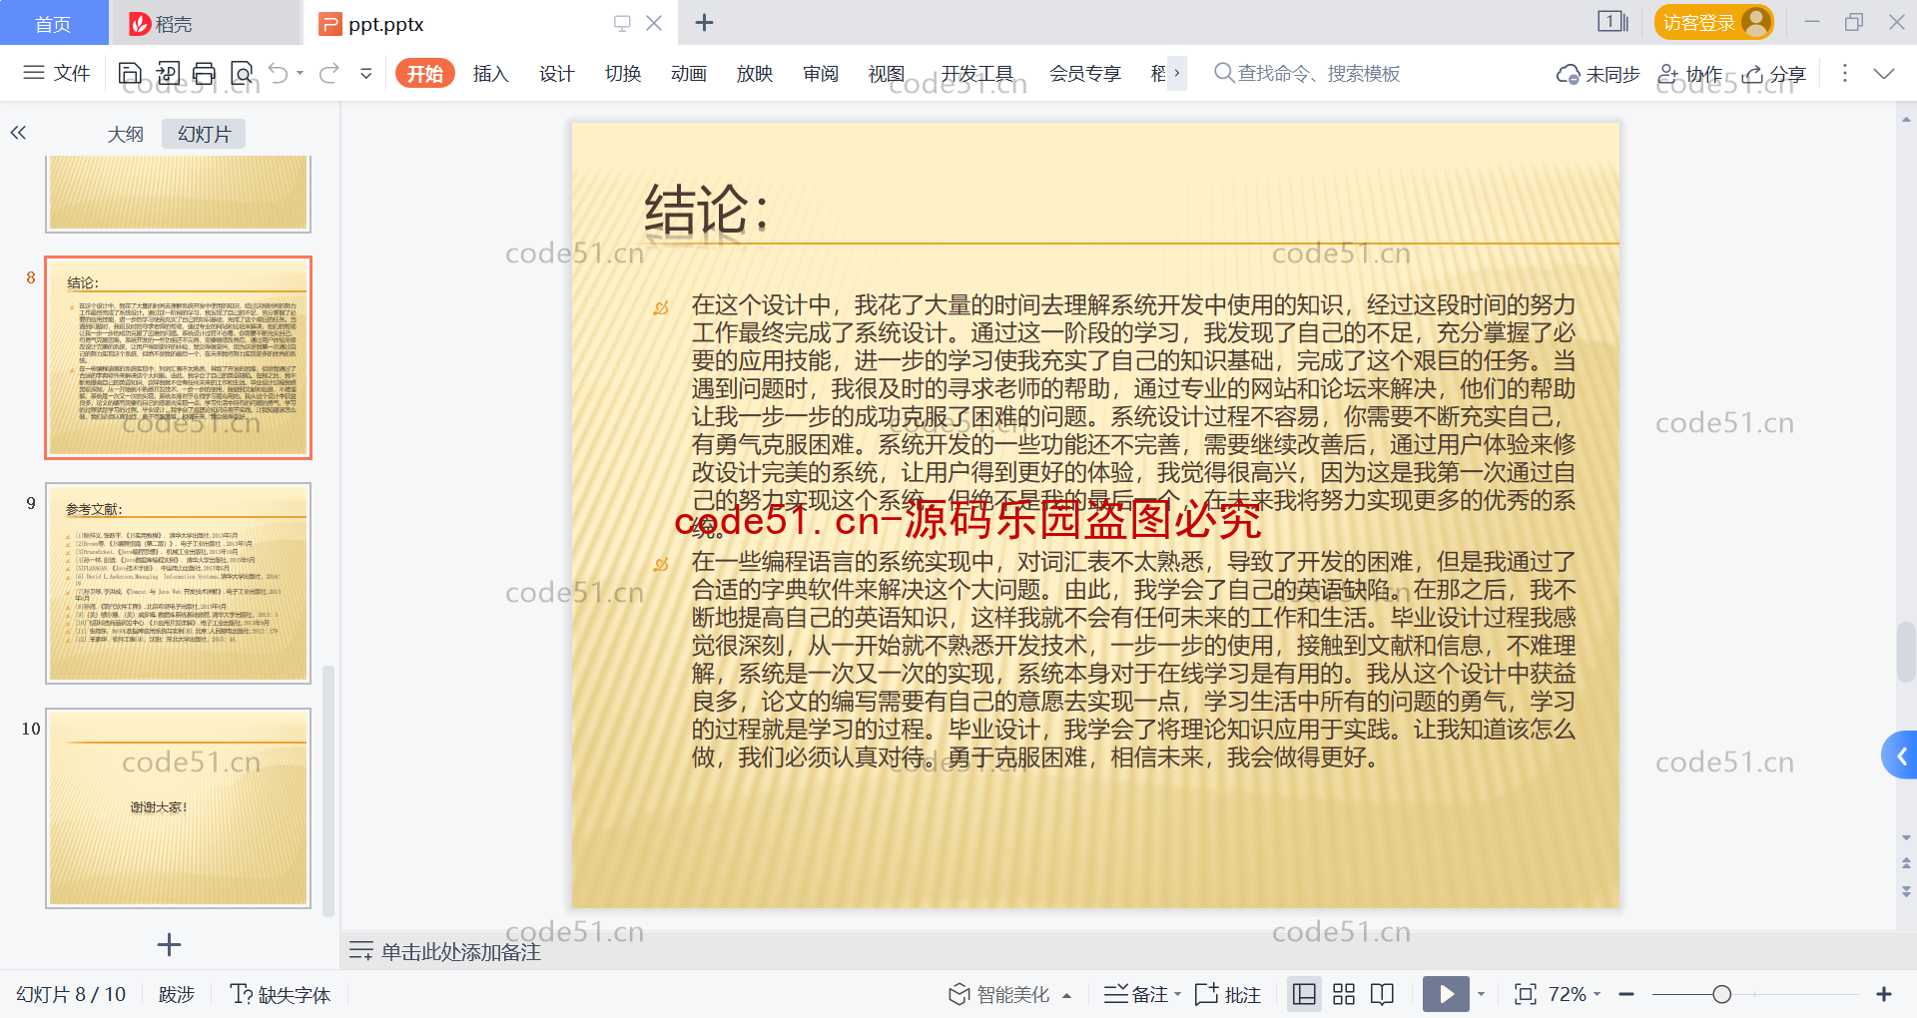Select slide 8 thumbnail 结论

(178, 357)
